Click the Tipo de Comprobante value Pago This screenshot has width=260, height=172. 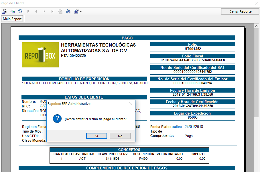click(x=189, y=136)
